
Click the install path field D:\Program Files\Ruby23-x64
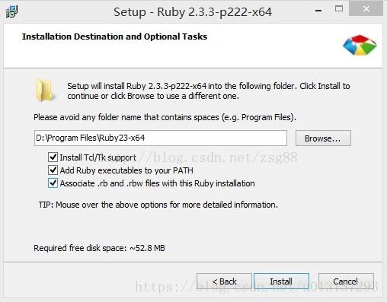pyautogui.click(x=161, y=138)
